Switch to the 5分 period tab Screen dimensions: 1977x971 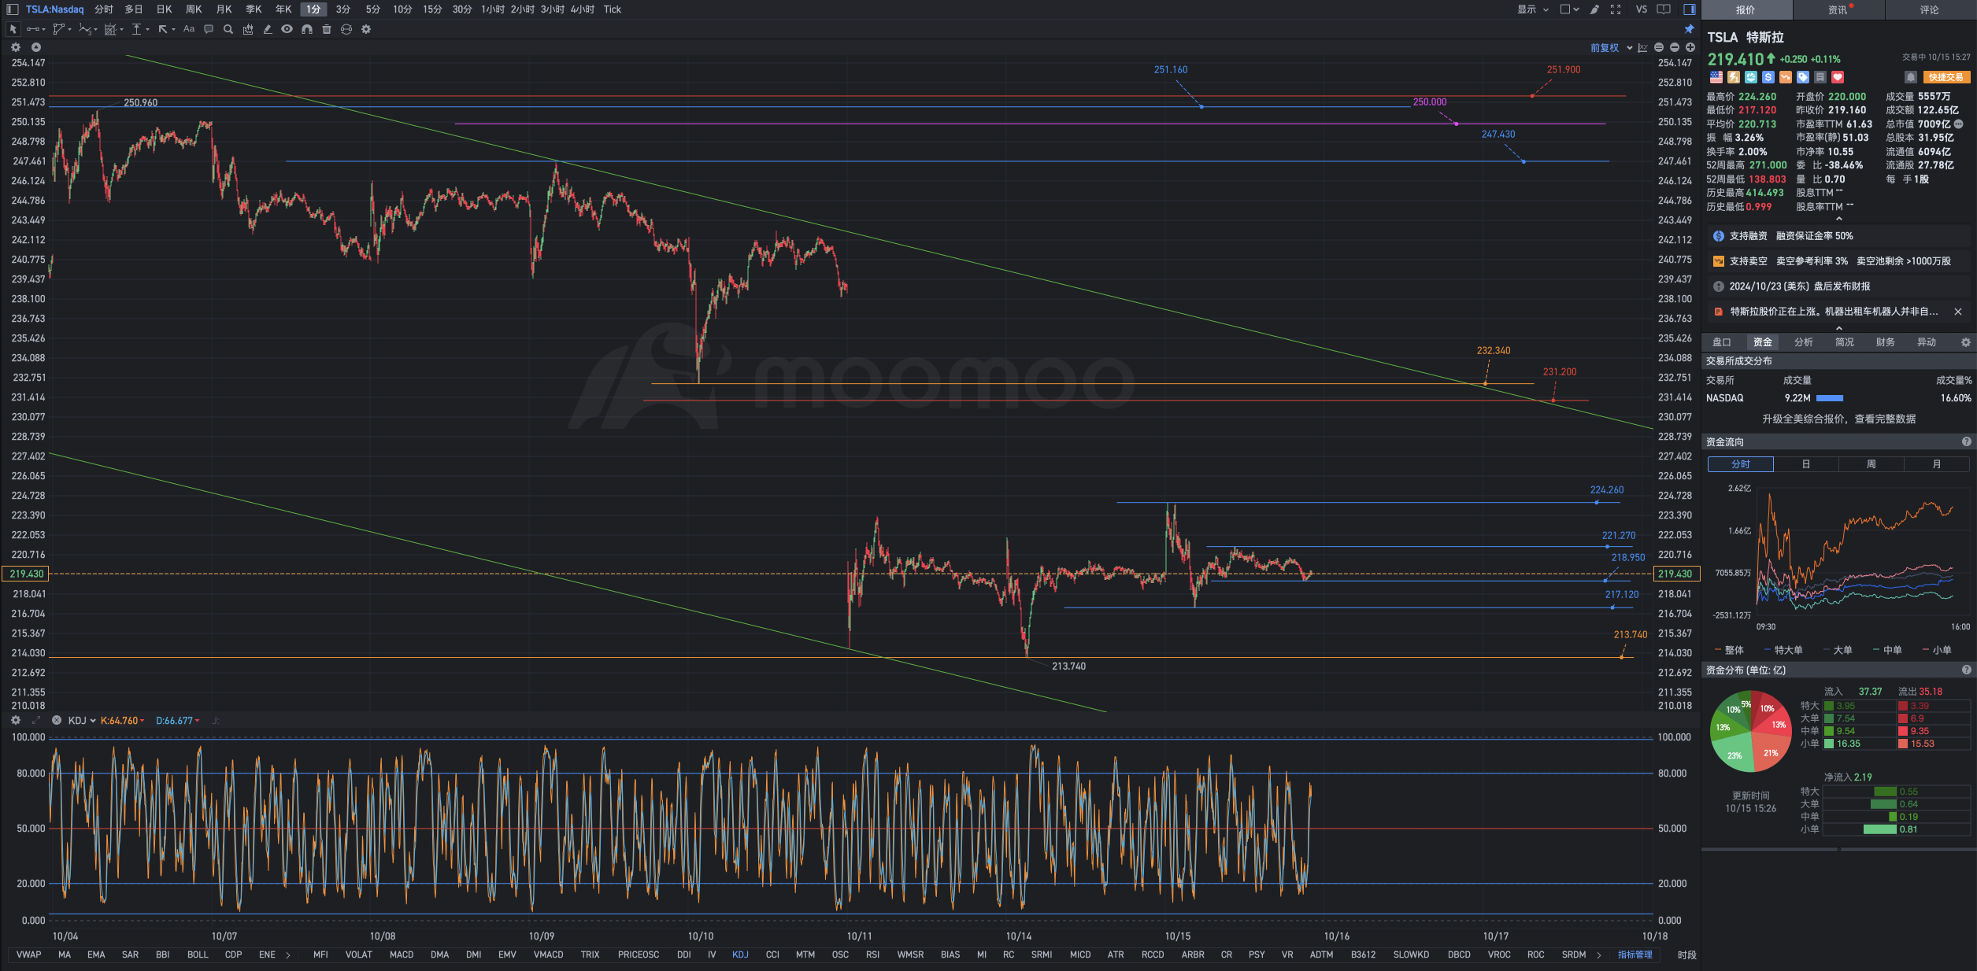(x=372, y=9)
